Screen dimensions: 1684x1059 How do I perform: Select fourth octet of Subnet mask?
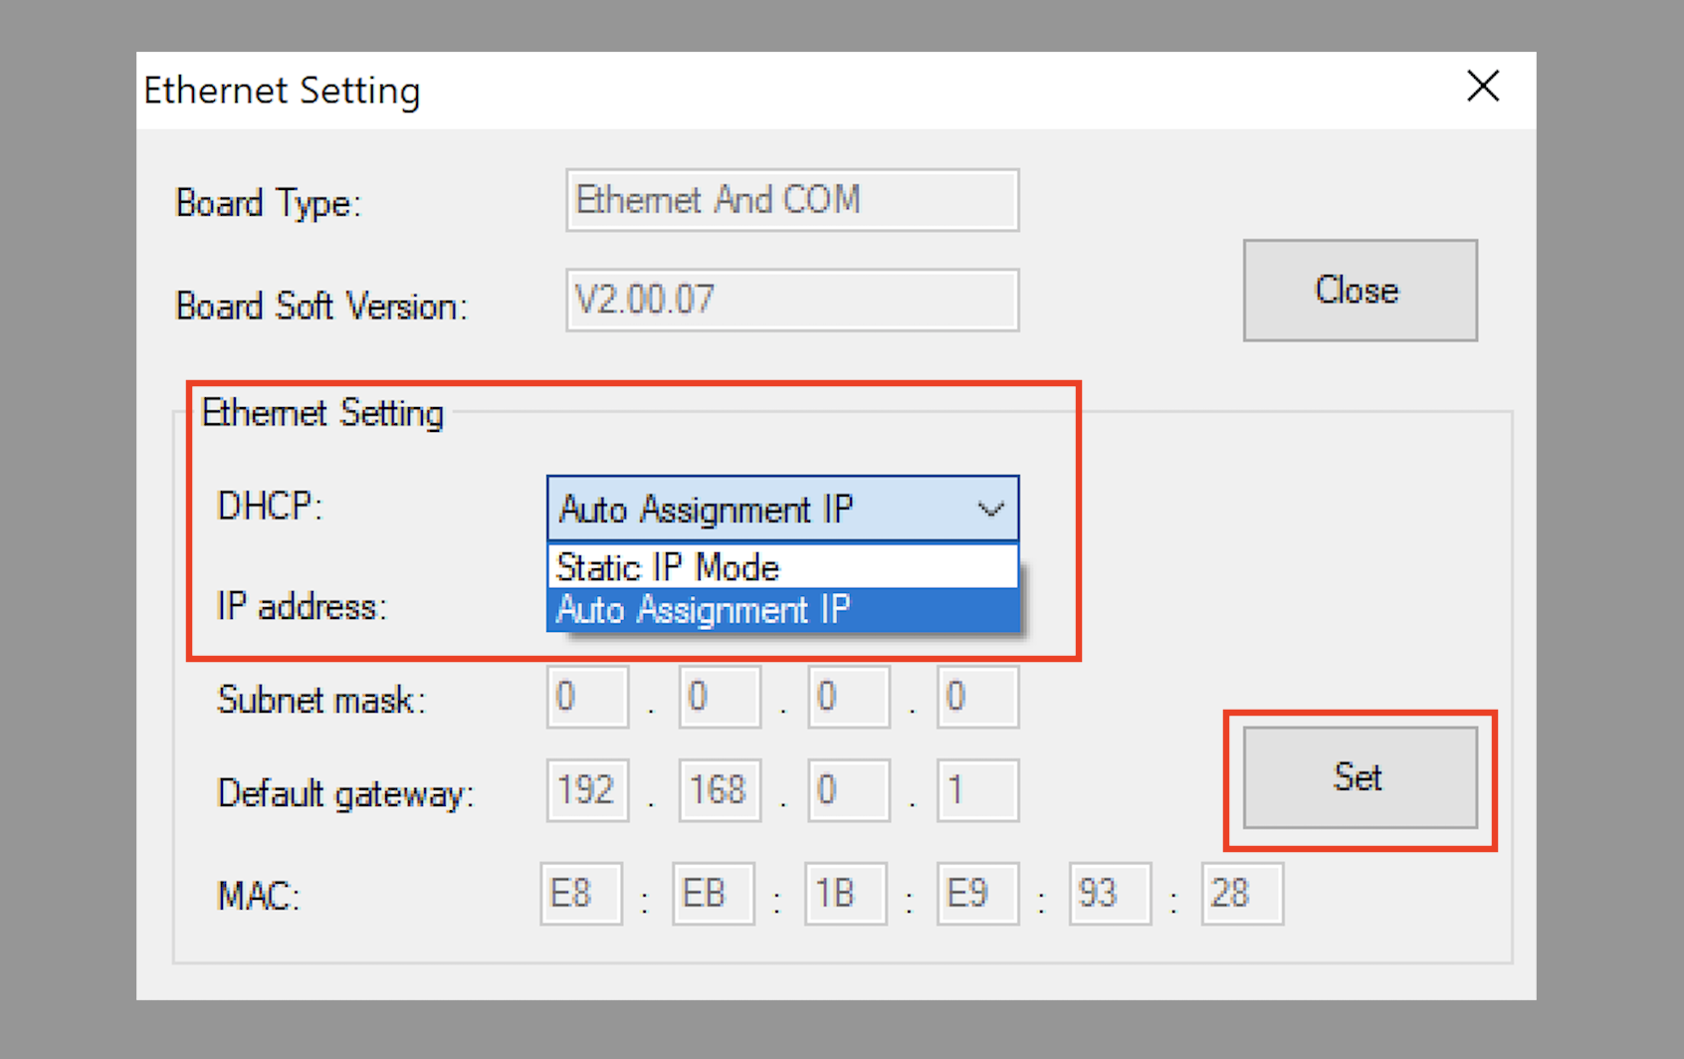coord(976,698)
